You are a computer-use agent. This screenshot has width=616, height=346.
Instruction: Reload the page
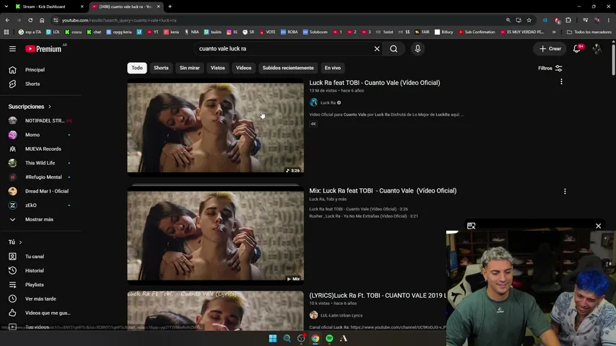click(x=30, y=20)
